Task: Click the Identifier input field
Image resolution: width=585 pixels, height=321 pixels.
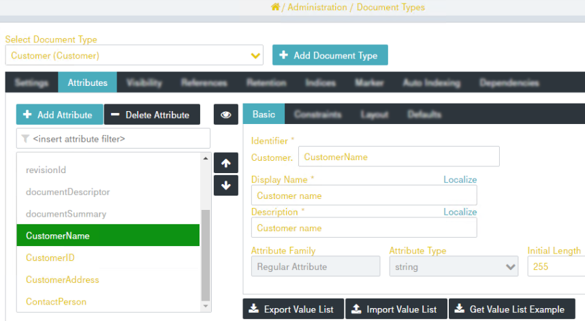Action: pyautogui.click(x=398, y=157)
